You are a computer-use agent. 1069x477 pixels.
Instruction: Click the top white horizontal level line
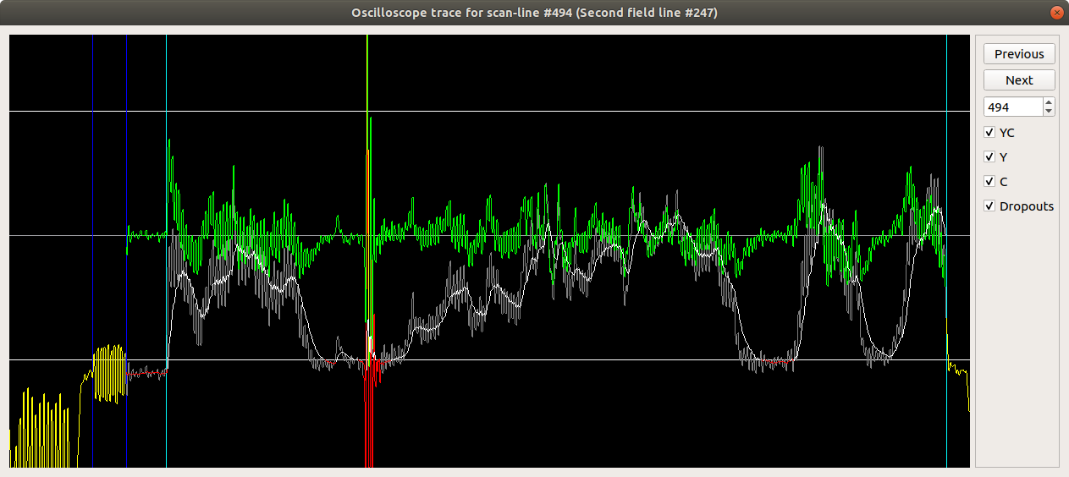pyautogui.click(x=592, y=111)
